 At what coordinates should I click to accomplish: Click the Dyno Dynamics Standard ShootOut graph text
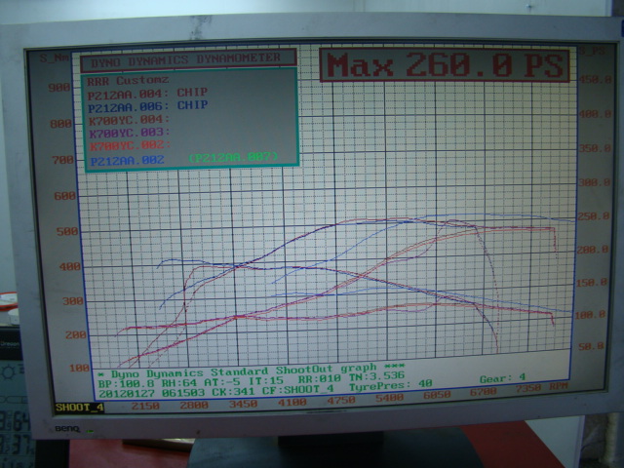pyautogui.click(x=244, y=372)
